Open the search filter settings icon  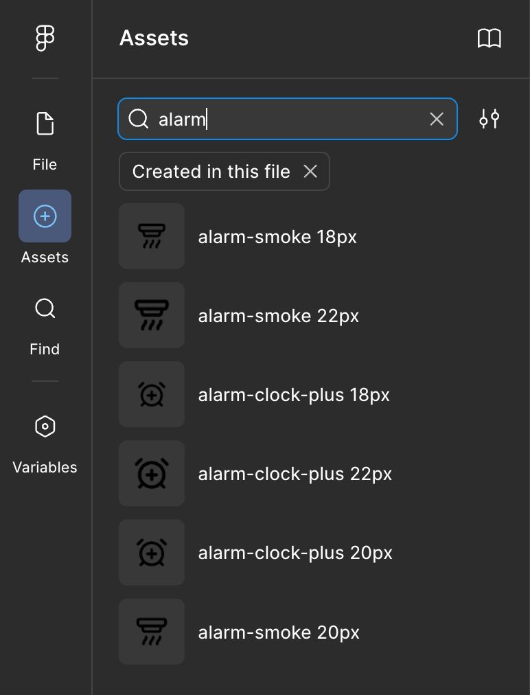(x=489, y=119)
